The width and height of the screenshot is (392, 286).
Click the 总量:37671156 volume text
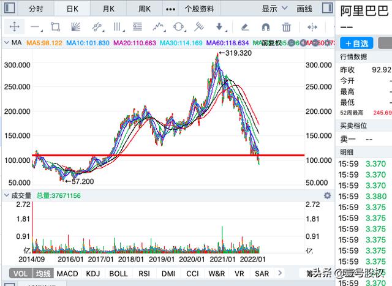pos(59,195)
